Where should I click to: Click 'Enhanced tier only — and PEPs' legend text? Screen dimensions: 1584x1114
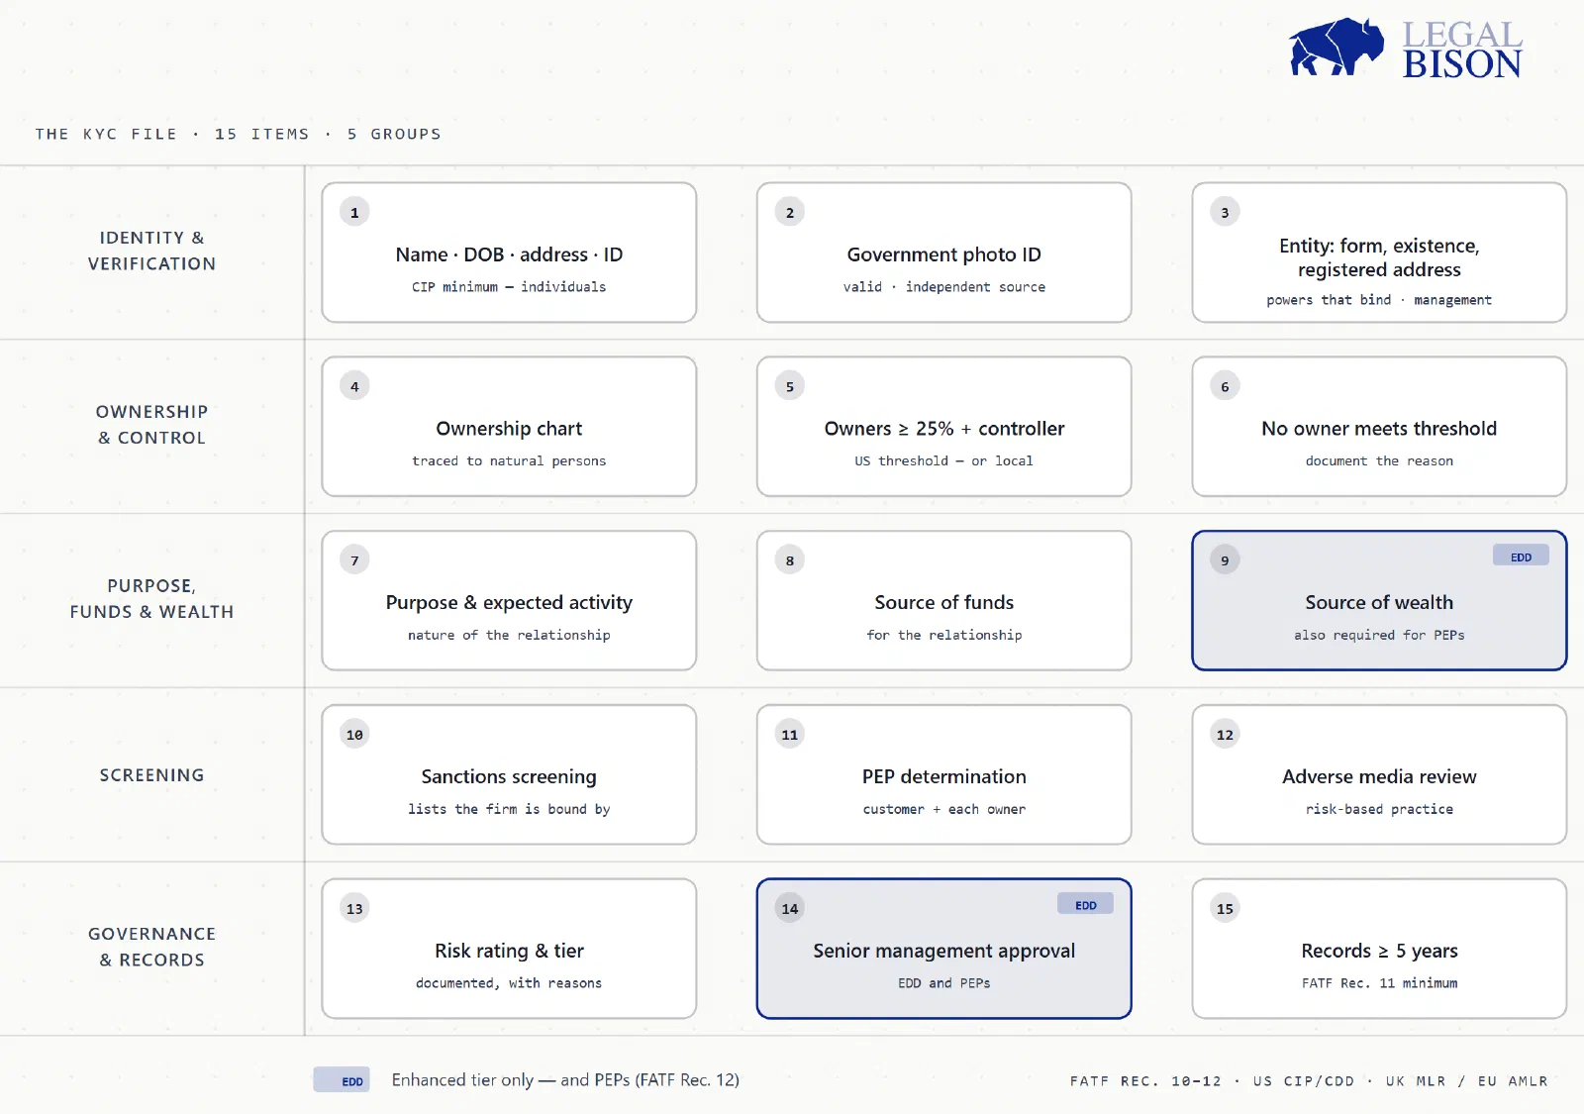(x=565, y=1080)
